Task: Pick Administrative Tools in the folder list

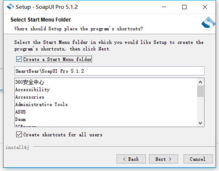Action: click(x=106, y=104)
